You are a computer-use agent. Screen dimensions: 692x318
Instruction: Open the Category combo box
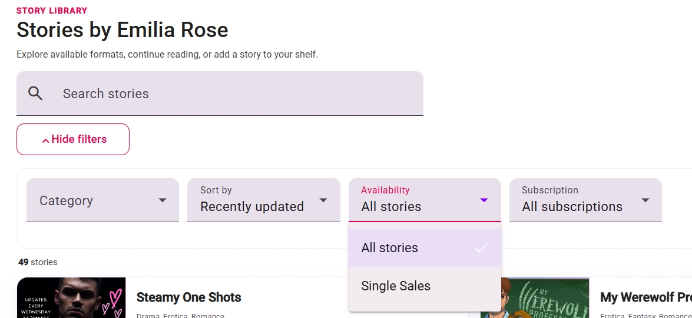[x=103, y=200]
